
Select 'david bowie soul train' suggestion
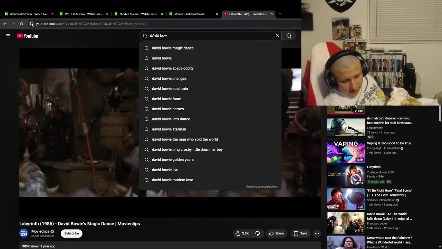pyautogui.click(x=210, y=89)
